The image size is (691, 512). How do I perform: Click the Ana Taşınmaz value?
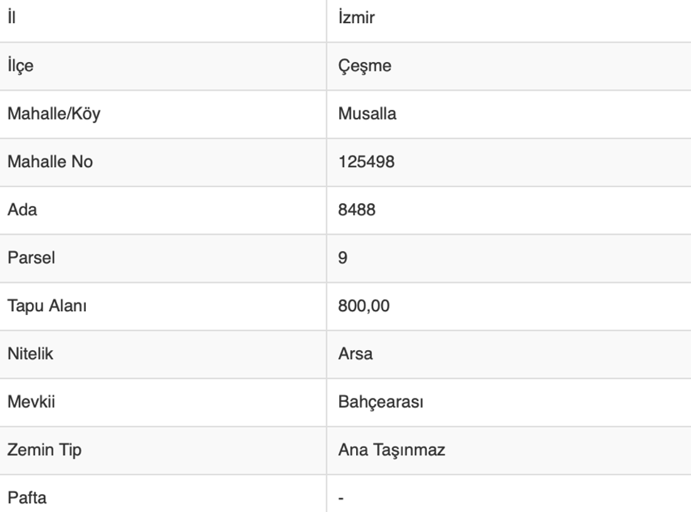tap(391, 450)
